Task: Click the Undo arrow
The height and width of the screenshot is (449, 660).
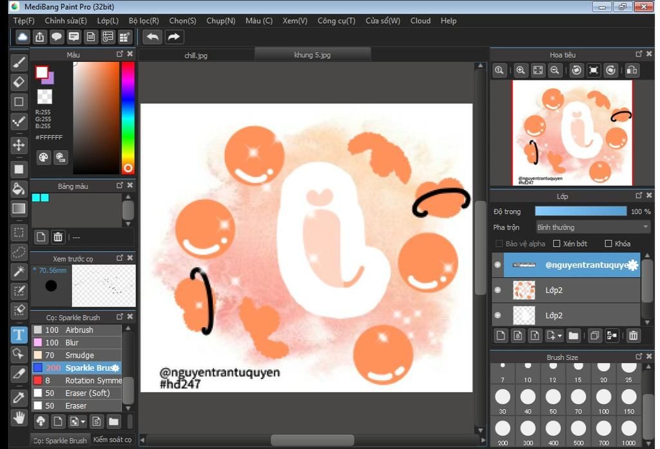Action: tap(152, 37)
